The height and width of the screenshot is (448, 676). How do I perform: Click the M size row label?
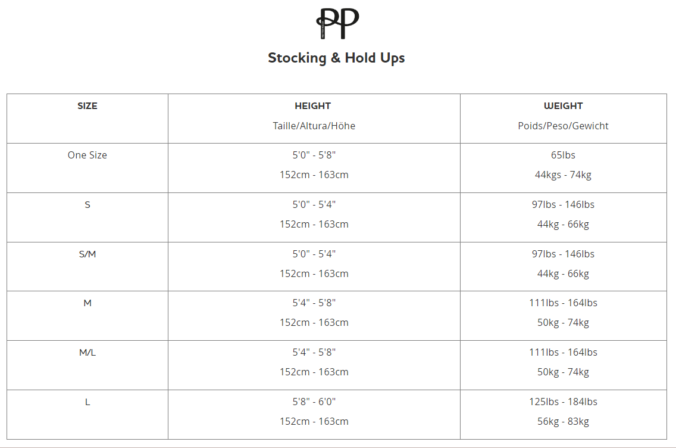[87, 303]
